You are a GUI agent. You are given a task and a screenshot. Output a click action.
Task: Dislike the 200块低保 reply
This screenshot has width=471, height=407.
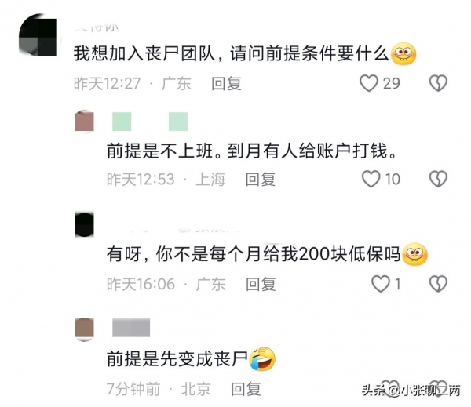pyautogui.click(x=438, y=284)
